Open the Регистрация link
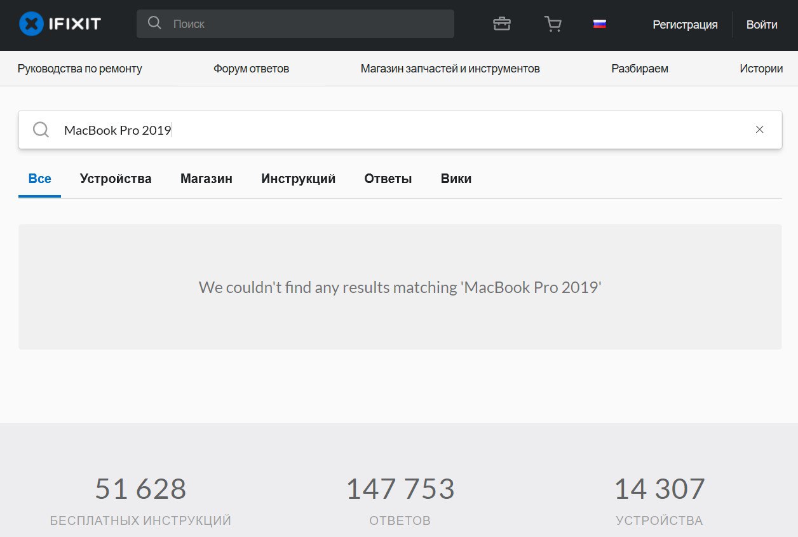Viewport: 798px width, 537px height. [685, 25]
